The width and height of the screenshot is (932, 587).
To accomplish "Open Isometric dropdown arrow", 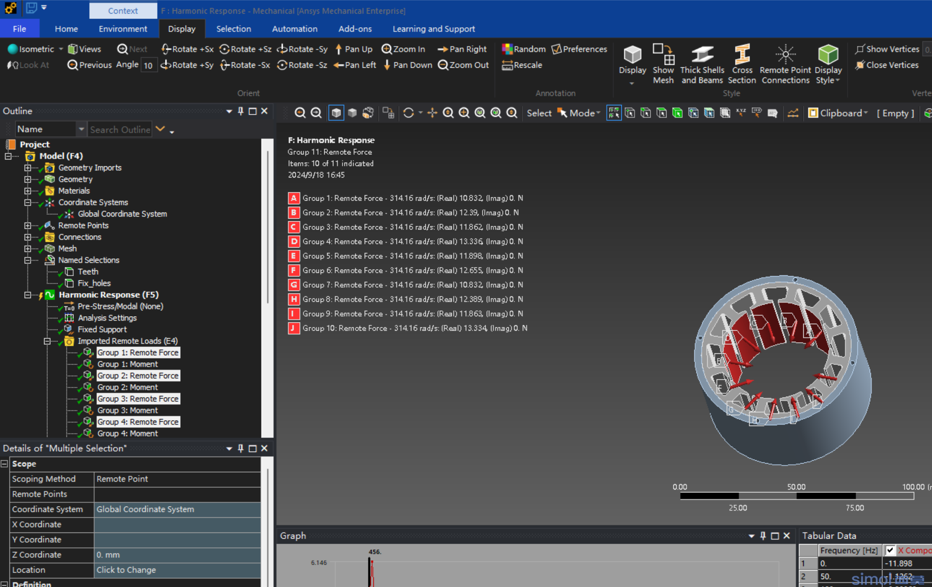I will coord(61,49).
